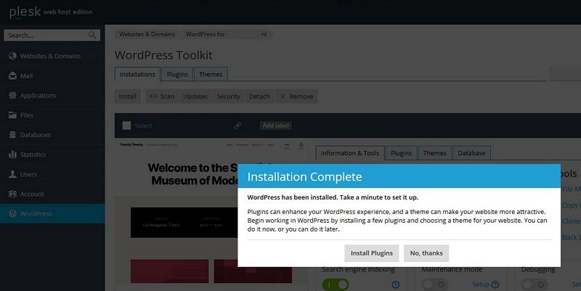
Task: Click the X icon on Remove
Action: coord(283,97)
